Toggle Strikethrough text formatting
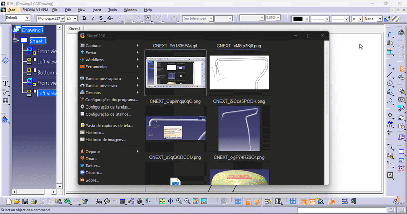 110,18
